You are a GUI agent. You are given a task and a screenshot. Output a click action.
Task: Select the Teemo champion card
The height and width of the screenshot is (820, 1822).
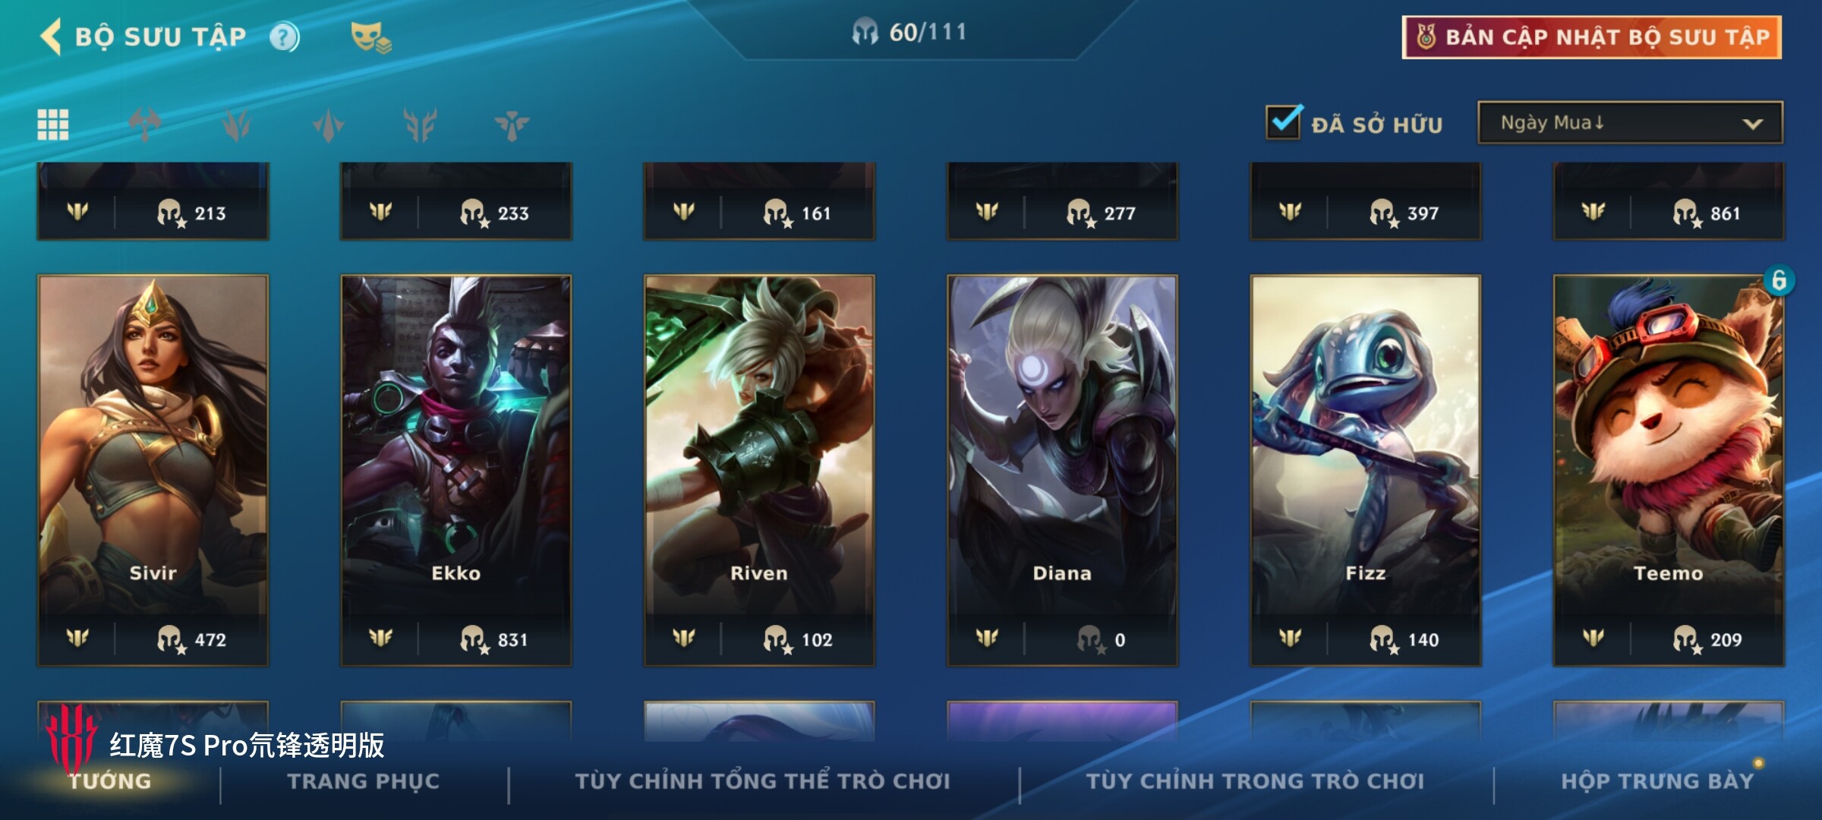1669,471
